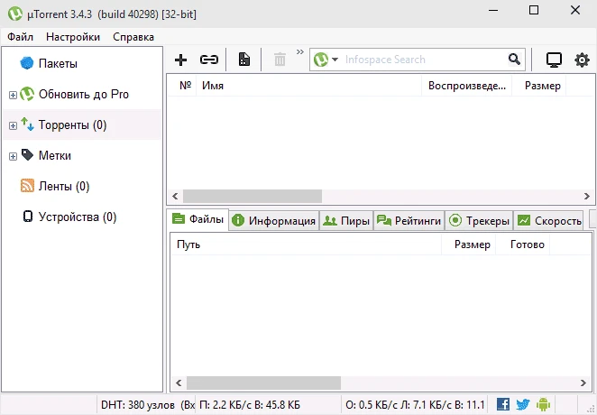Click torrent list scroll left arrow
This screenshot has width=597, height=415.
[175, 196]
